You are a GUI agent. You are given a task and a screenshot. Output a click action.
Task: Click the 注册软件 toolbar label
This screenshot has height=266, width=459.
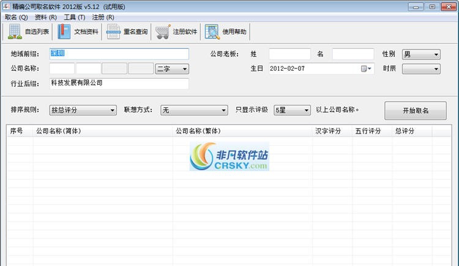(185, 32)
